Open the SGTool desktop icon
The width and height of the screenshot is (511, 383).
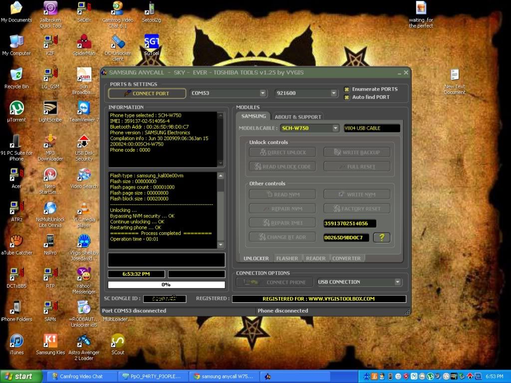click(152, 45)
